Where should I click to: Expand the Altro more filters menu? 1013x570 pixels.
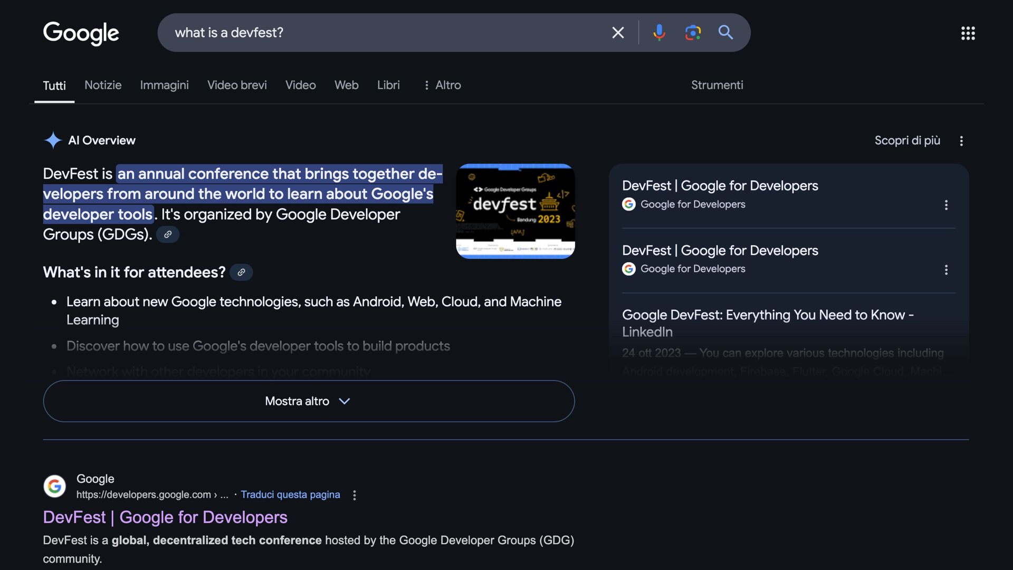pos(442,85)
